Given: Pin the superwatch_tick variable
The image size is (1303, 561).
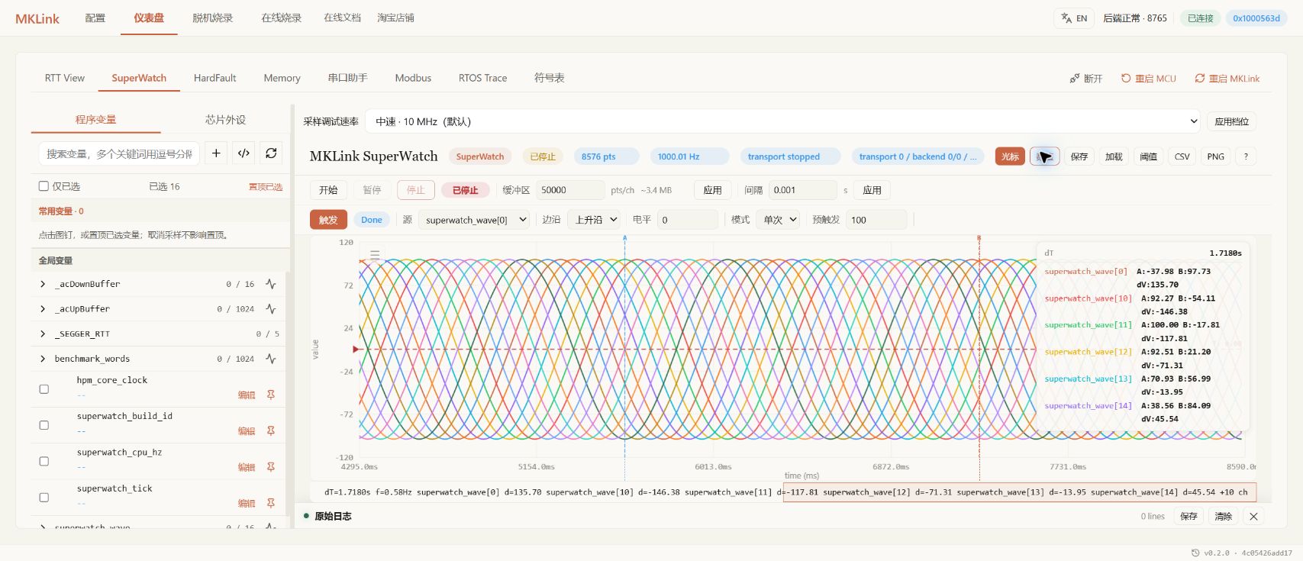Looking at the screenshot, I should (x=271, y=503).
